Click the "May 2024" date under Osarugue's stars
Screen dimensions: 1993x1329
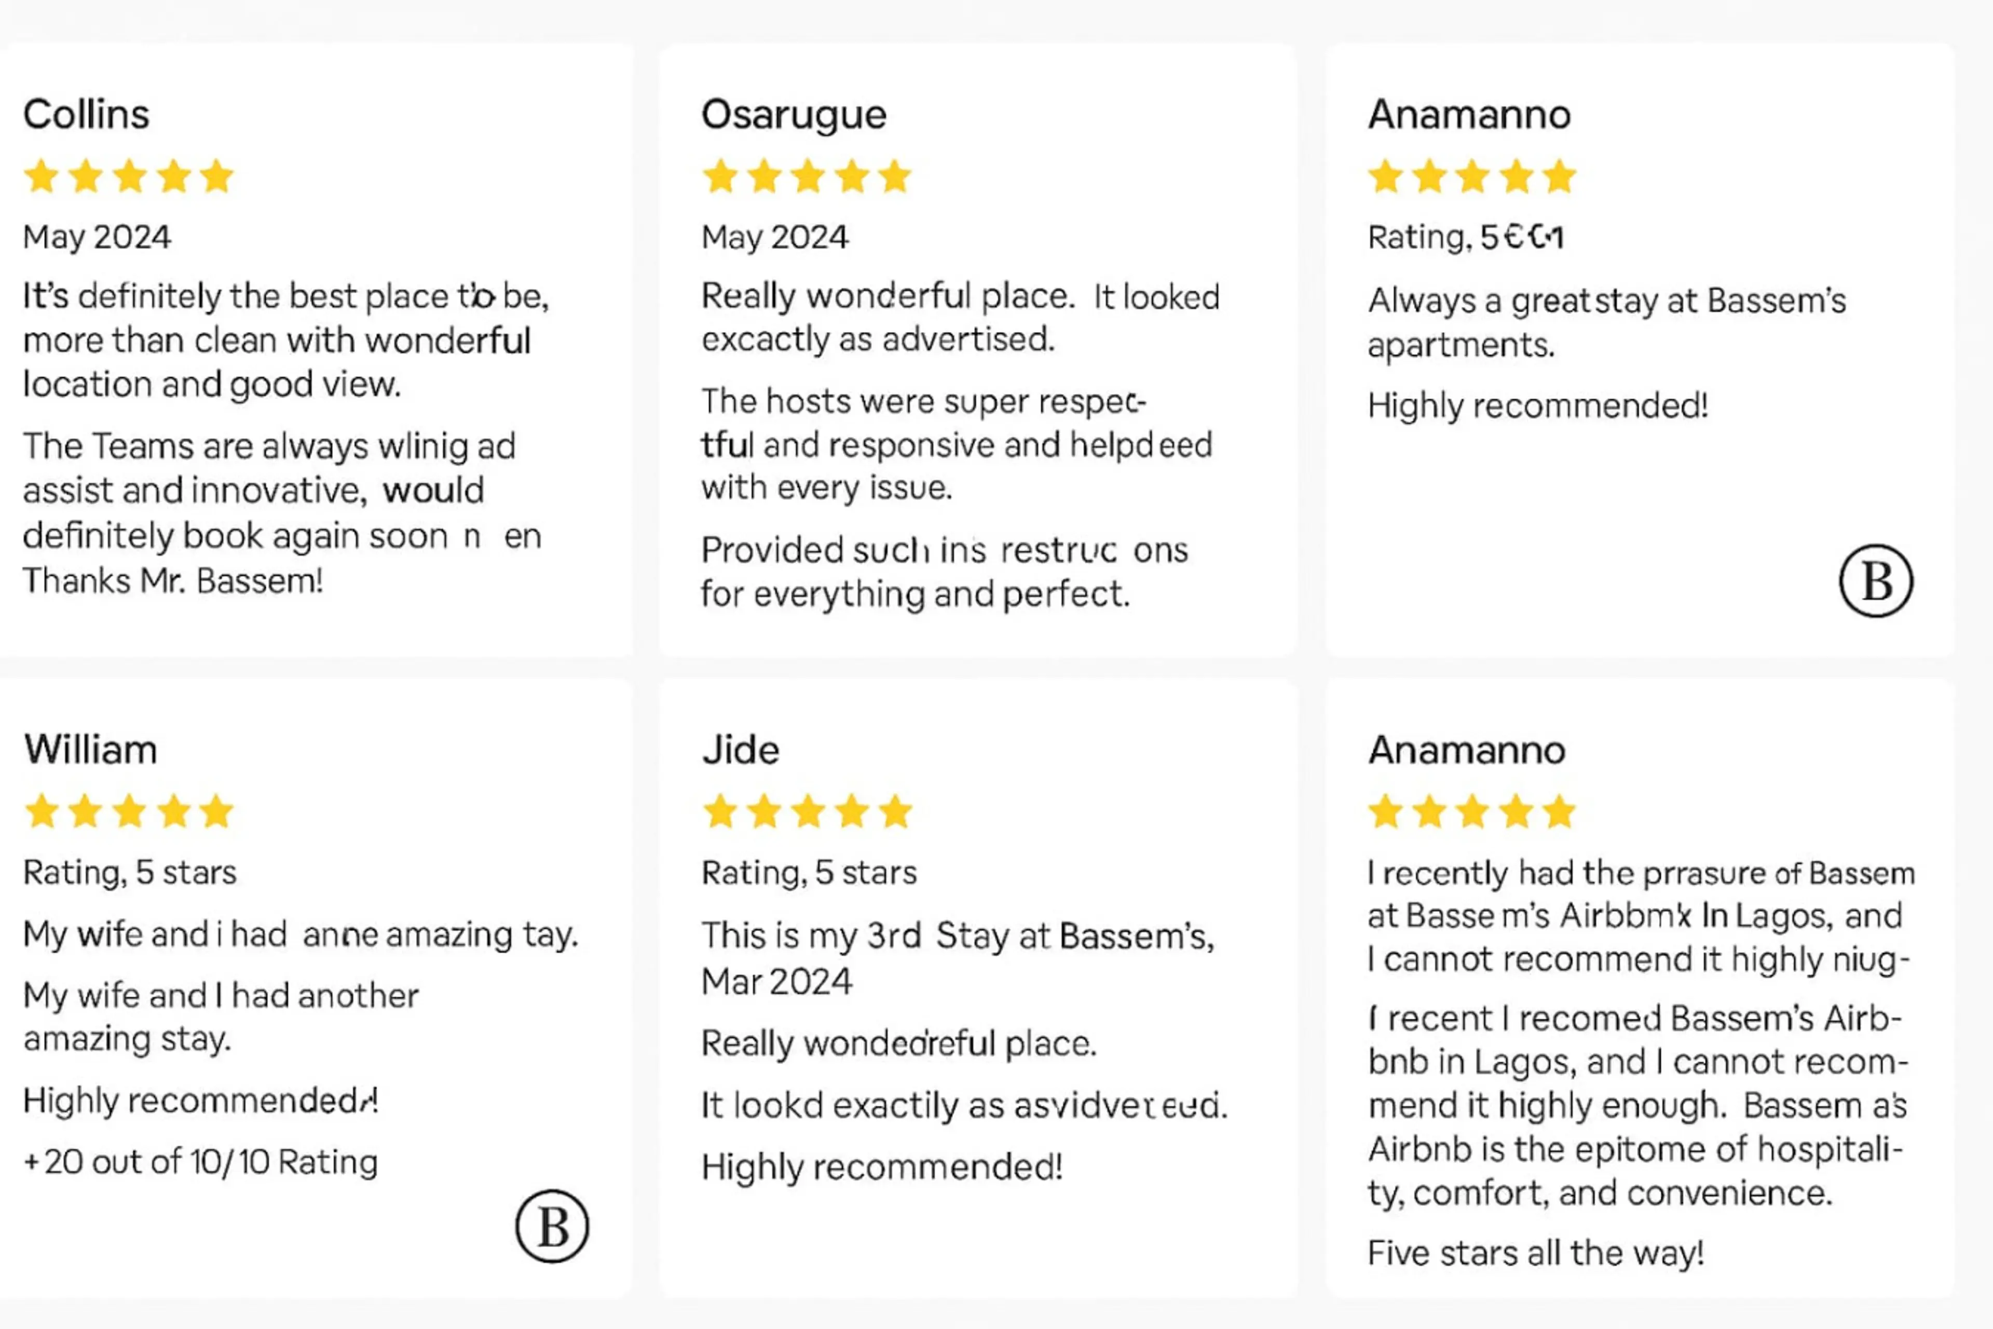pos(774,237)
